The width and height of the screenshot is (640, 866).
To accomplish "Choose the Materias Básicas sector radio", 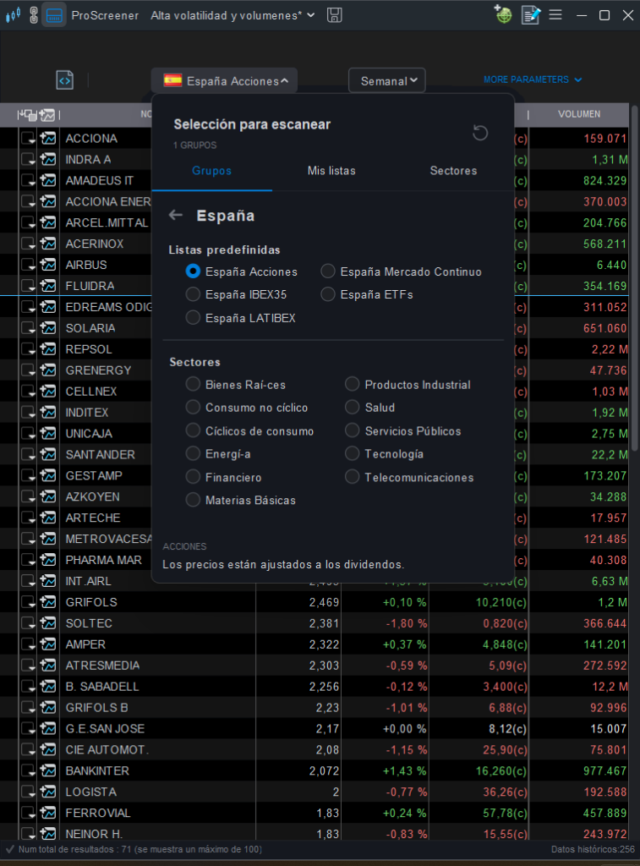I will (193, 500).
